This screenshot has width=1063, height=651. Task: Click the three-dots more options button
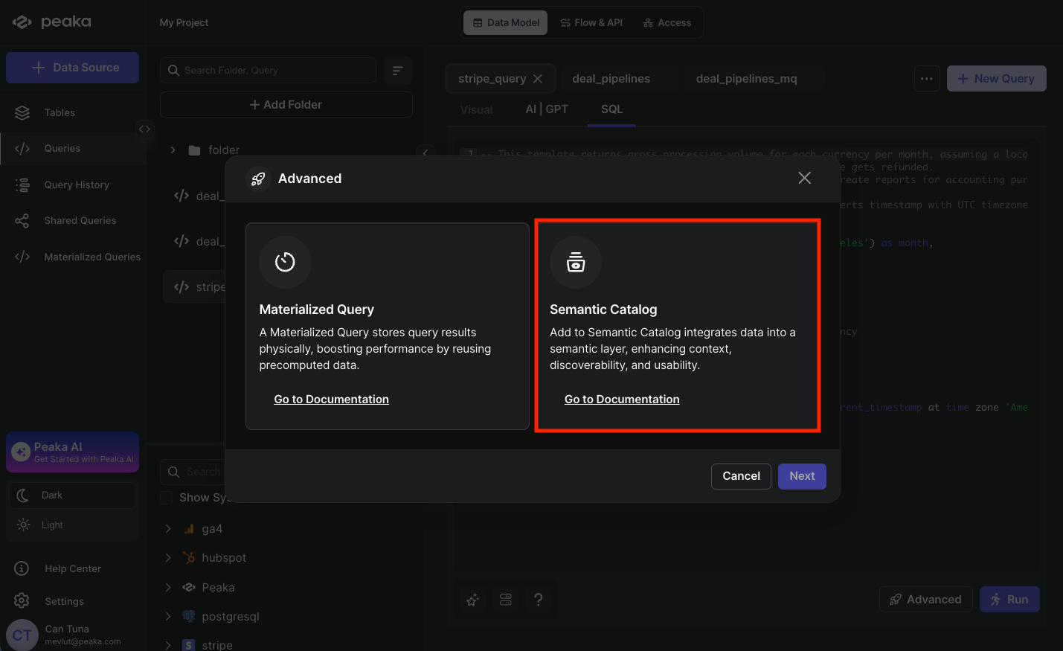click(926, 79)
